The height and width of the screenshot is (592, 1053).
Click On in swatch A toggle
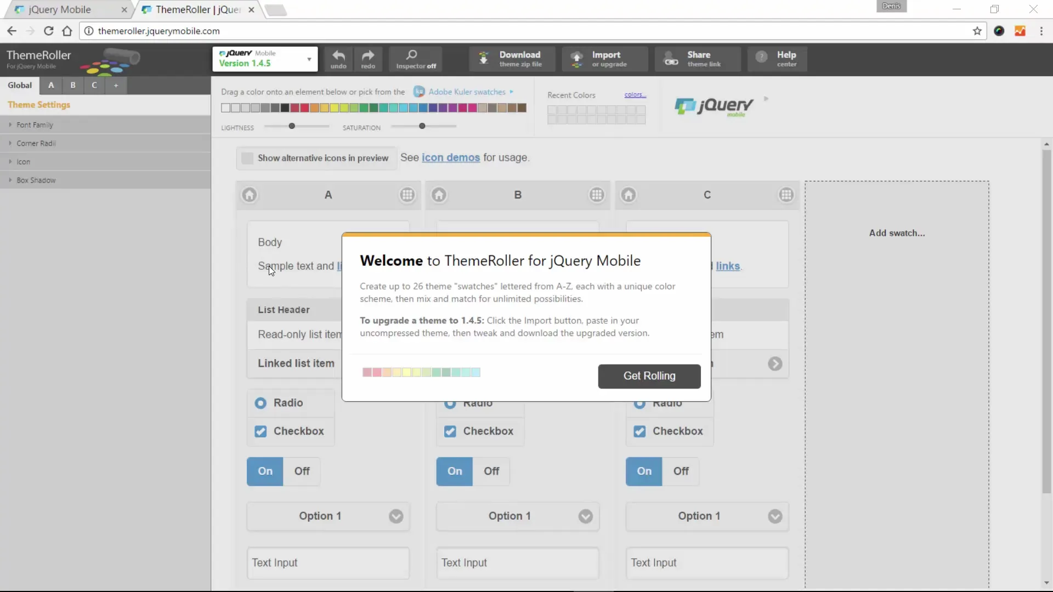pyautogui.click(x=265, y=471)
